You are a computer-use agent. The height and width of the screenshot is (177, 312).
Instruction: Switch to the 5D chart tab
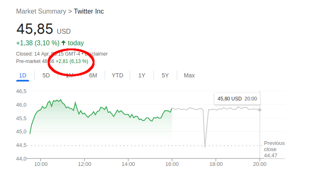point(46,75)
